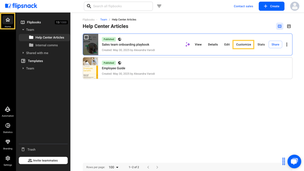This screenshot has height=171, width=304.
Task: Open the three-dot more options menu
Action: click(x=287, y=45)
